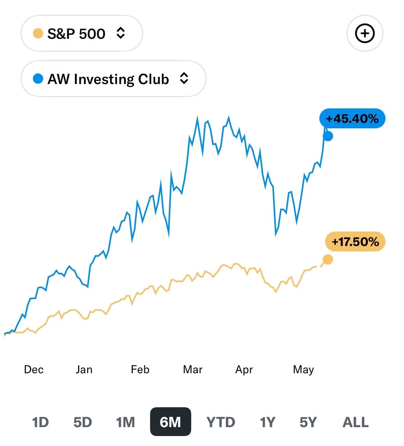Switch to the 1D time range
This screenshot has width=404, height=446.
click(x=40, y=422)
